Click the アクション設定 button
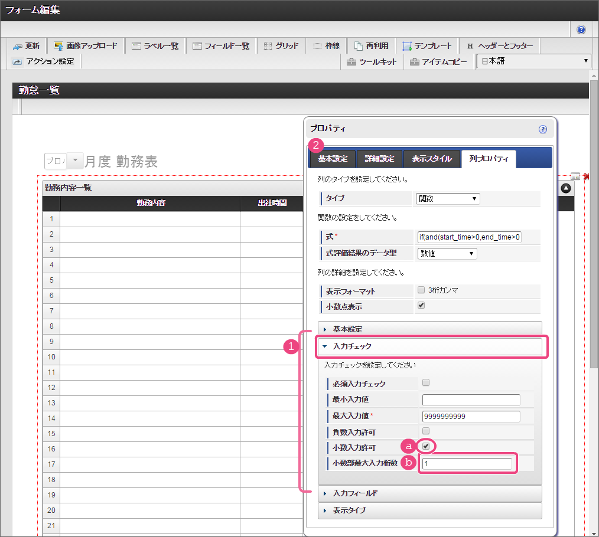Image resolution: width=599 pixels, height=537 pixels. (x=44, y=61)
